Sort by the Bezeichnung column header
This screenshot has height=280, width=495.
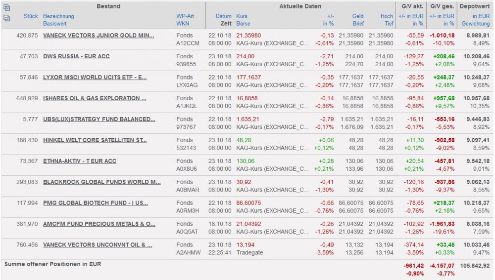tap(58, 16)
